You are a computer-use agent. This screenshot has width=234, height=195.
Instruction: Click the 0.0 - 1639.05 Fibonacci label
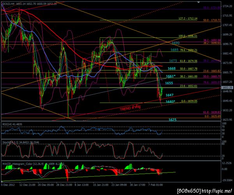189,101
